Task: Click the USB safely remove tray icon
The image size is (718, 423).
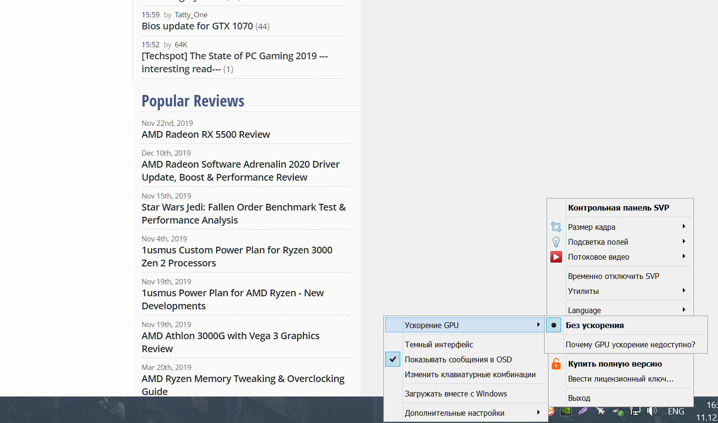Action: click(x=618, y=411)
